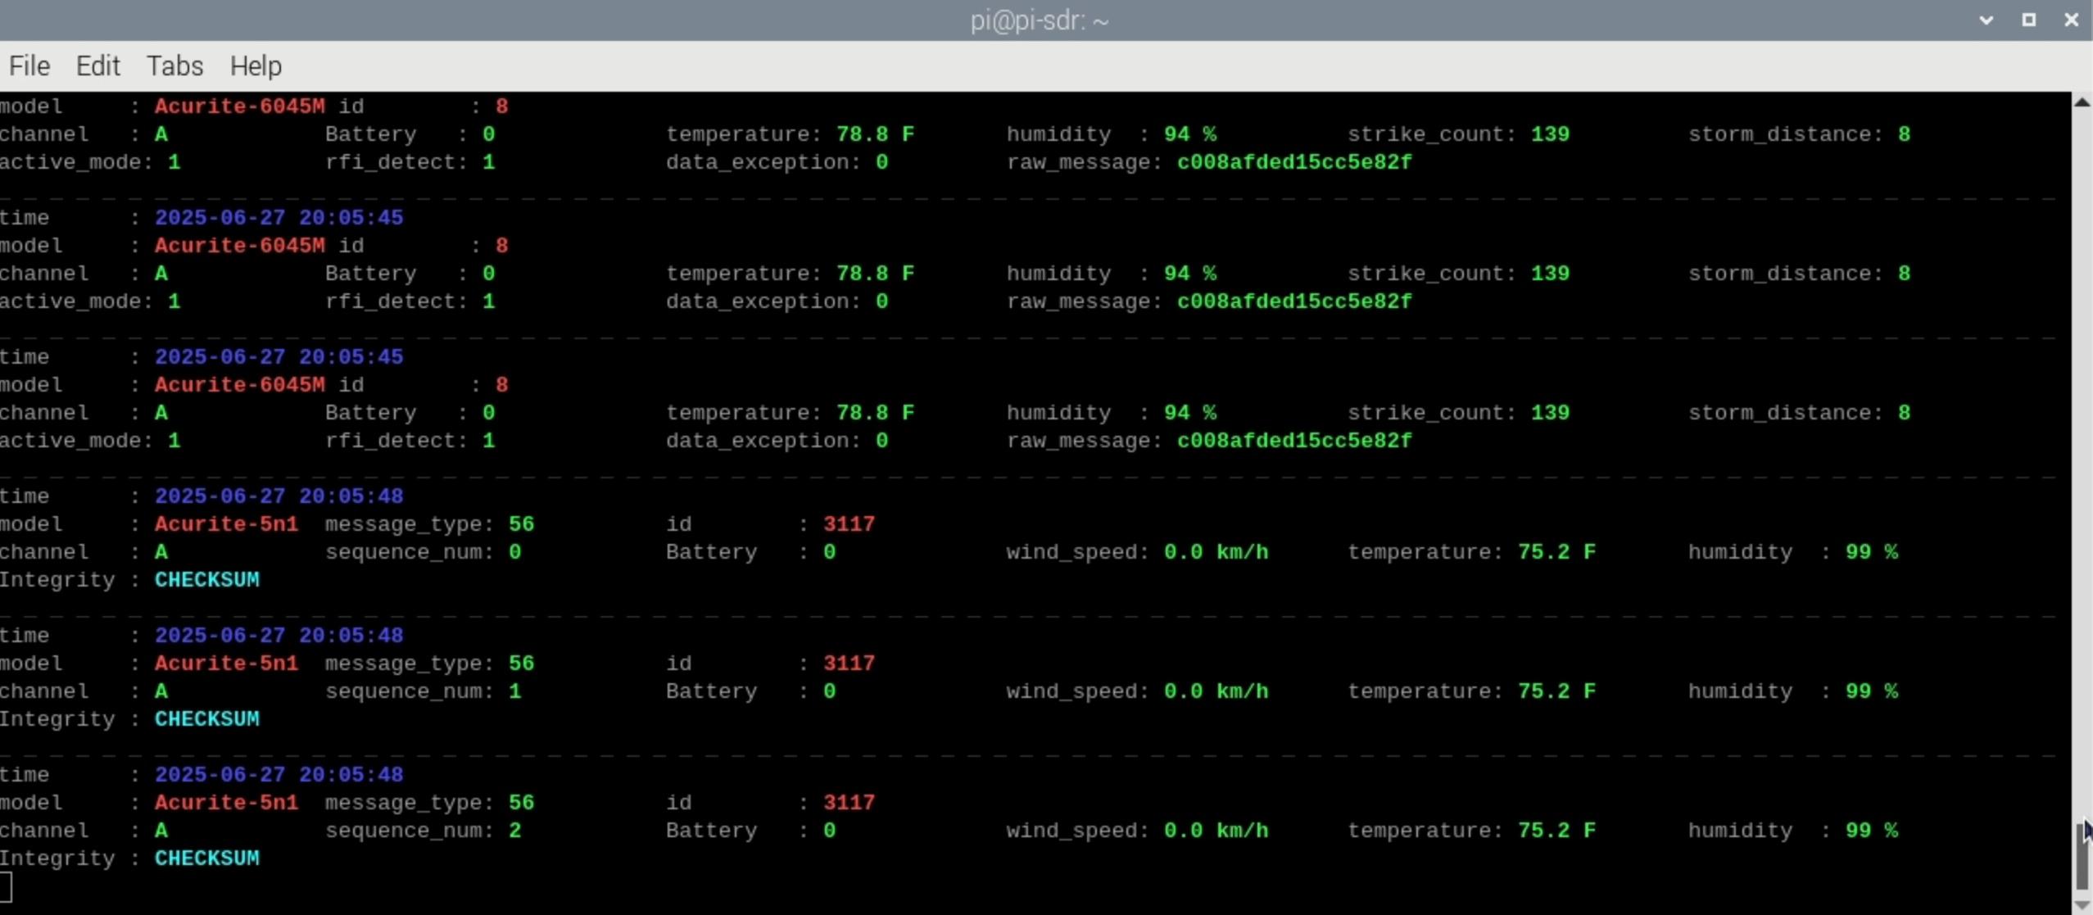Click the last CHECKSUM integrity text

pos(206,858)
